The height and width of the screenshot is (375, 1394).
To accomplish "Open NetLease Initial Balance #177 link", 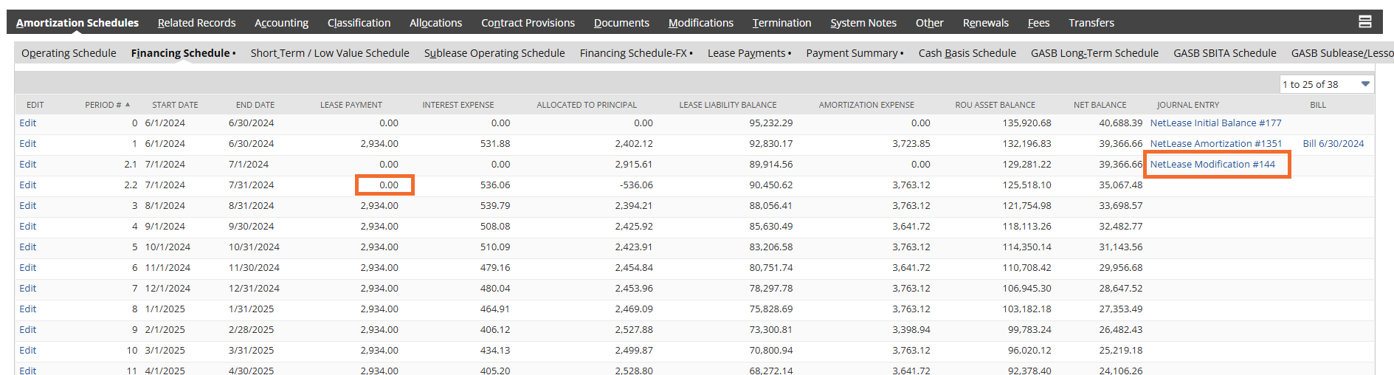I will pos(1215,123).
